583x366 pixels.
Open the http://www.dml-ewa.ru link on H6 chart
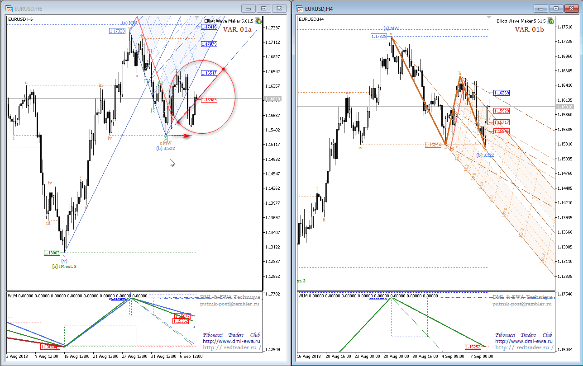coord(231,342)
